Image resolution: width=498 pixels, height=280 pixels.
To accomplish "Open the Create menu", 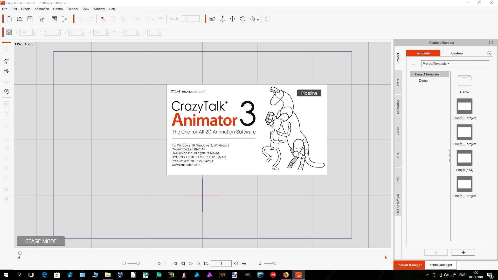I will (x=26, y=9).
